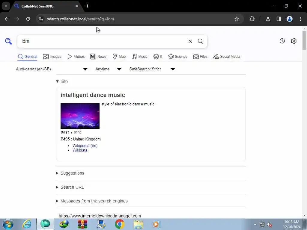Click the laser concert thumbnail image
Viewport: 307px width, 230px height.
click(80, 116)
